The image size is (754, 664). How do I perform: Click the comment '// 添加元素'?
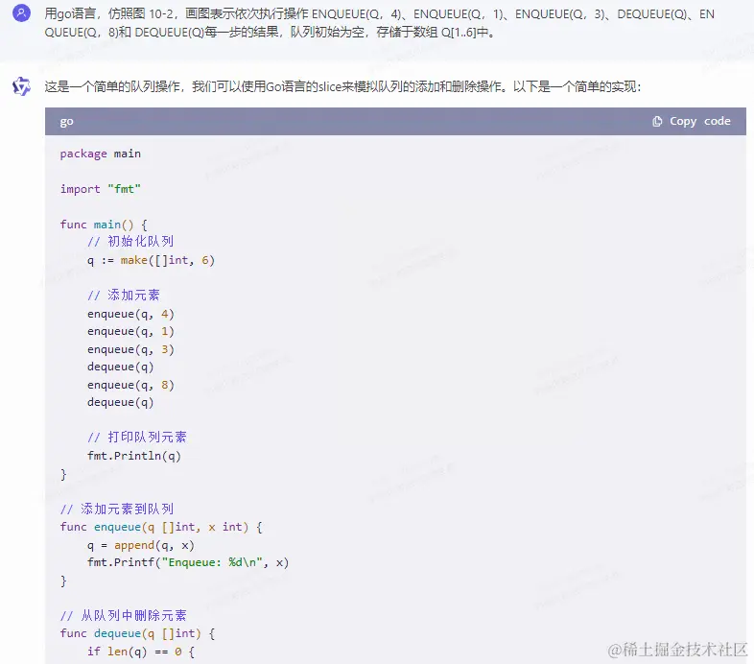click(124, 295)
